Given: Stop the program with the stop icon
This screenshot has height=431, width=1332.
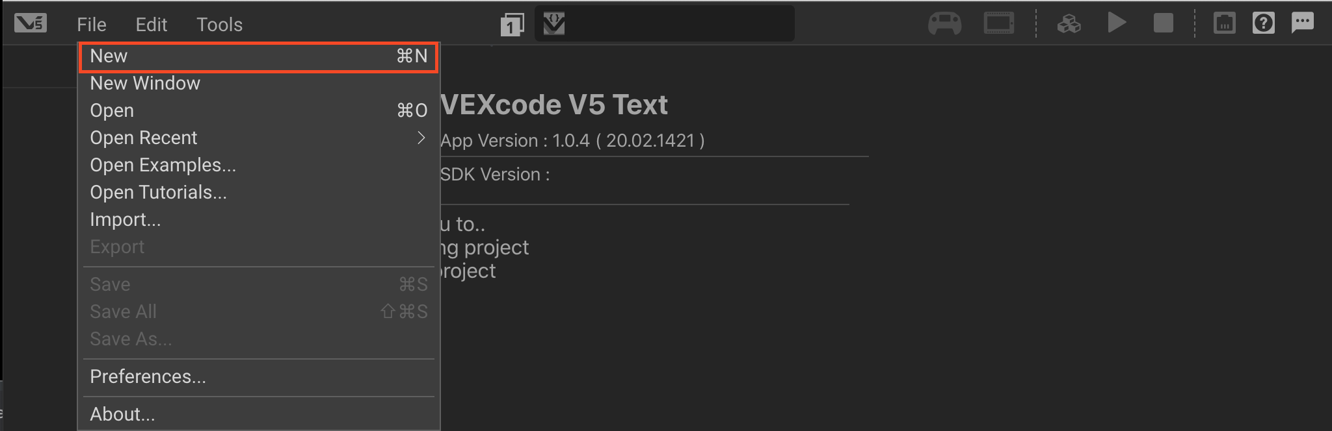Looking at the screenshot, I should click(1164, 23).
